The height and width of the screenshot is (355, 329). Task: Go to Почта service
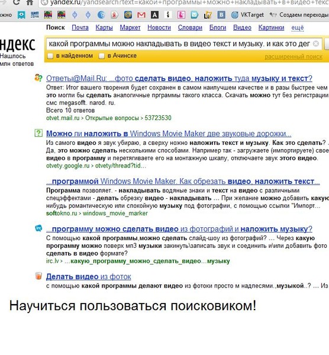[80, 28]
